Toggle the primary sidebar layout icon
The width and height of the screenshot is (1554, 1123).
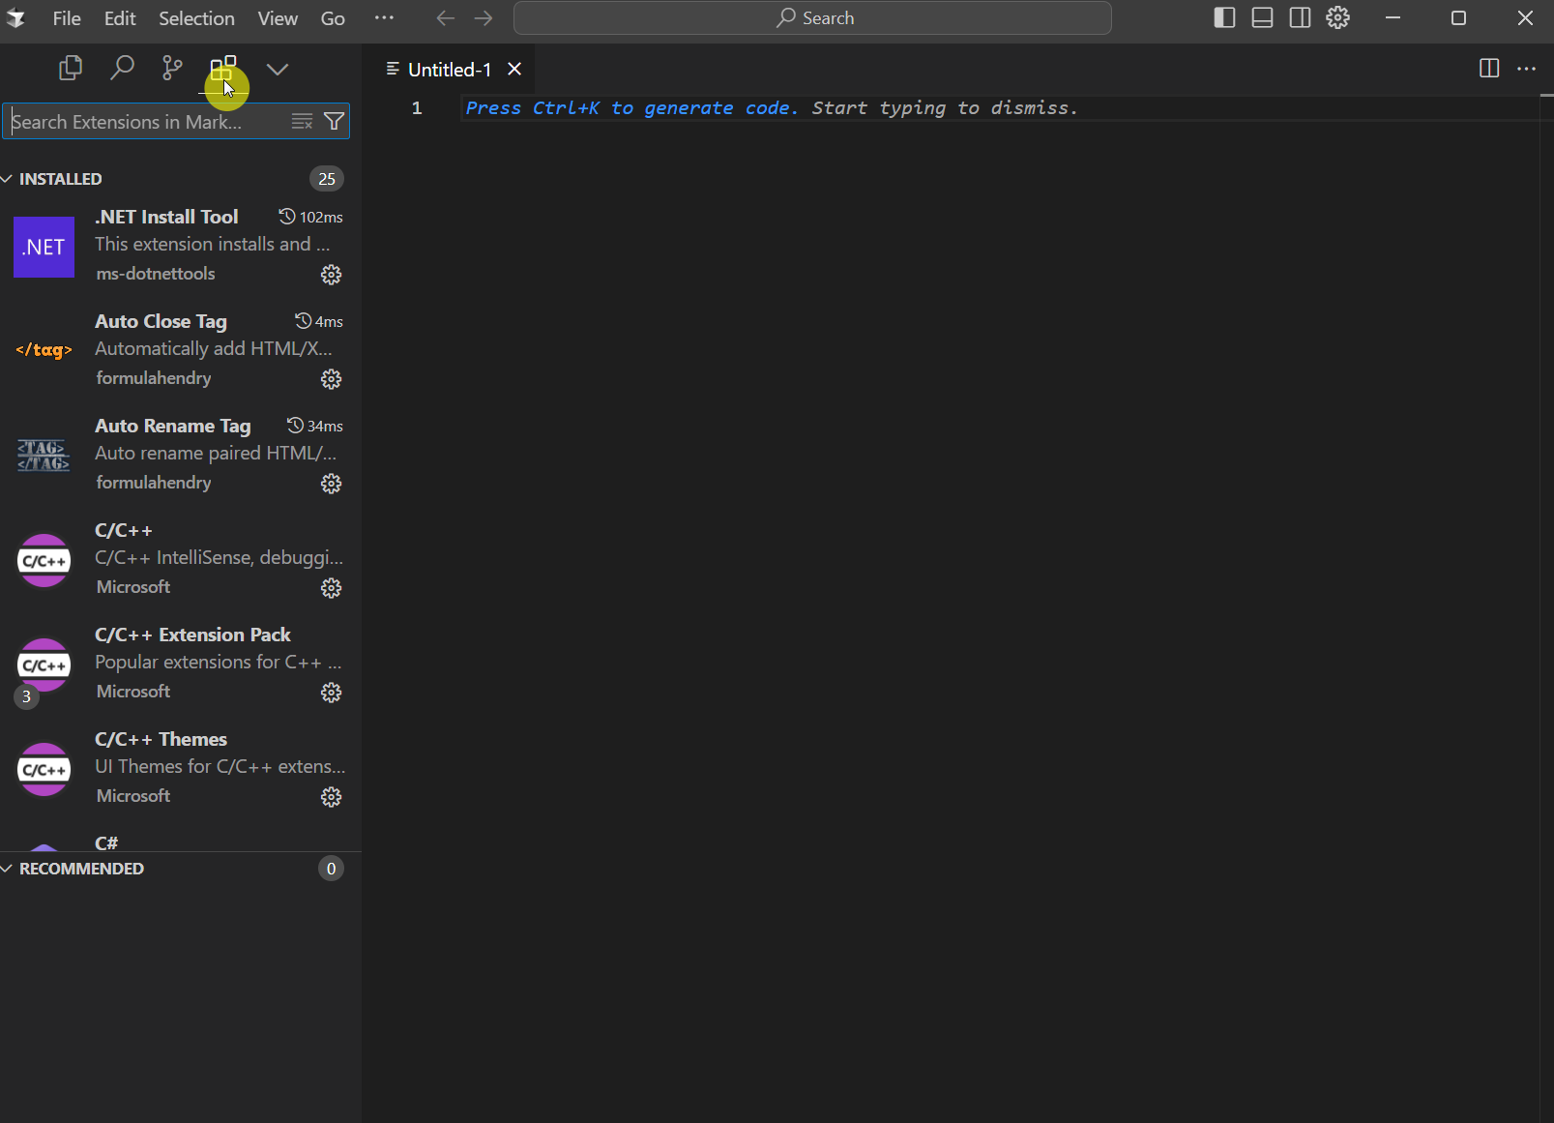click(1224, 17)
